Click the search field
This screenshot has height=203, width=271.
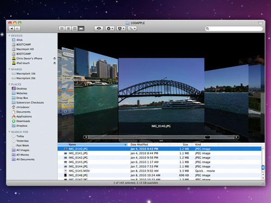234,29
